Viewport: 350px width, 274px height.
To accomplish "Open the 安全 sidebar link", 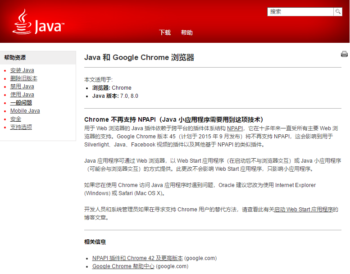I will tap(16, 119).
